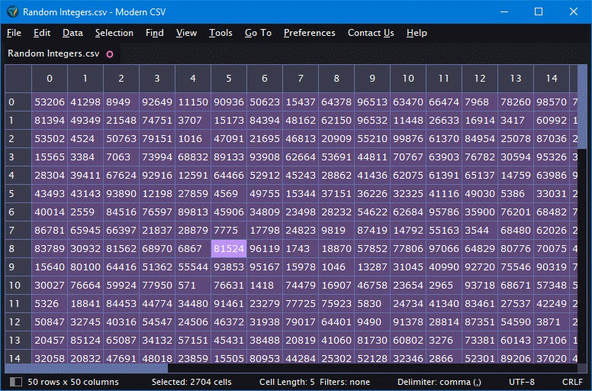Click cell containing 5830
The image size is (592, 391).
click(372, 304)
